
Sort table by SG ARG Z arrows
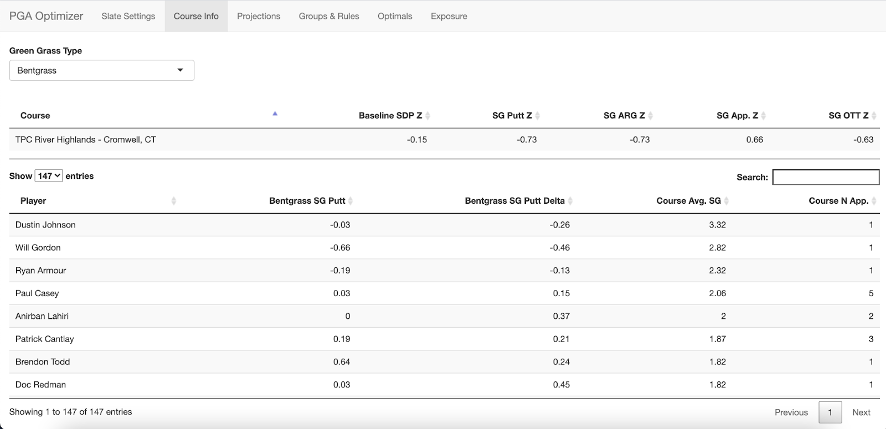click(650, 116)
